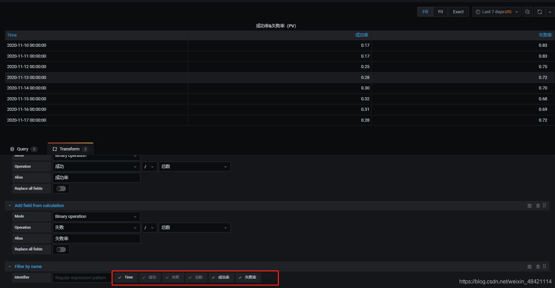This screenshot has height=288, width=555.
Task: Open the 失败 operation field dropdown
Action: (96, 228)
